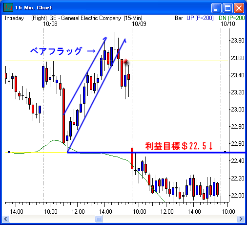
Task: Click the chart application icon in title bar
Action: point(8,7)
